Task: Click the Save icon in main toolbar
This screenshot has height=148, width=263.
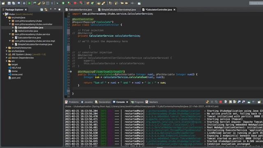Action: coord(9,3)
